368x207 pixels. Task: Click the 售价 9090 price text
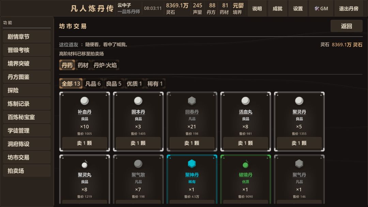pos(245,197)
